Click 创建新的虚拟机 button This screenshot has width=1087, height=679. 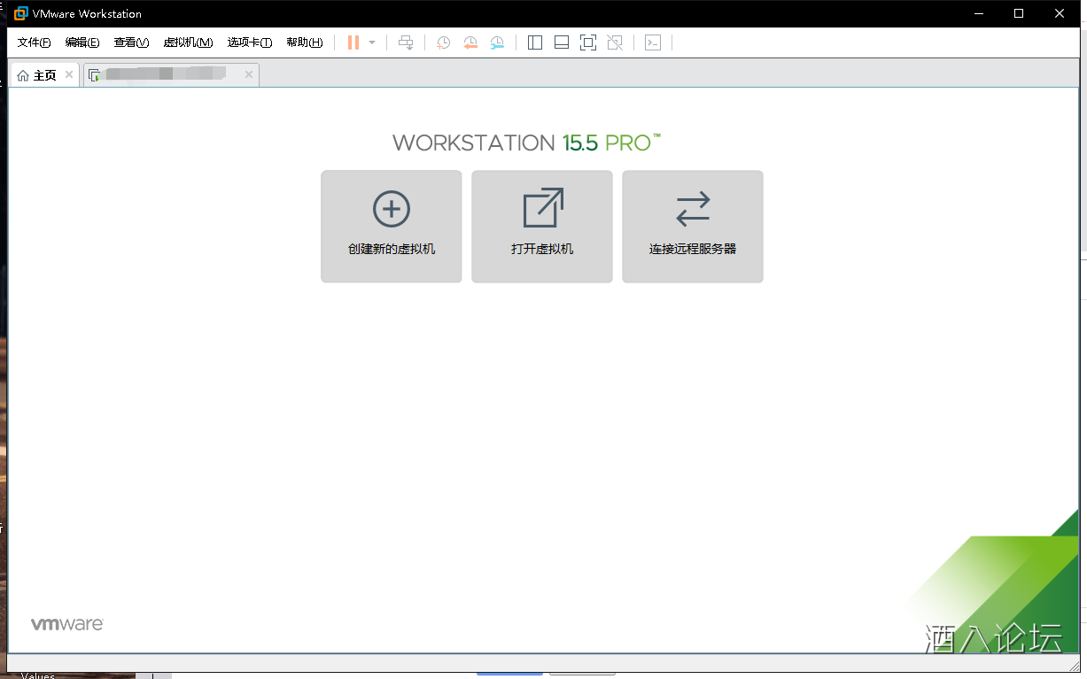[392, 227]
